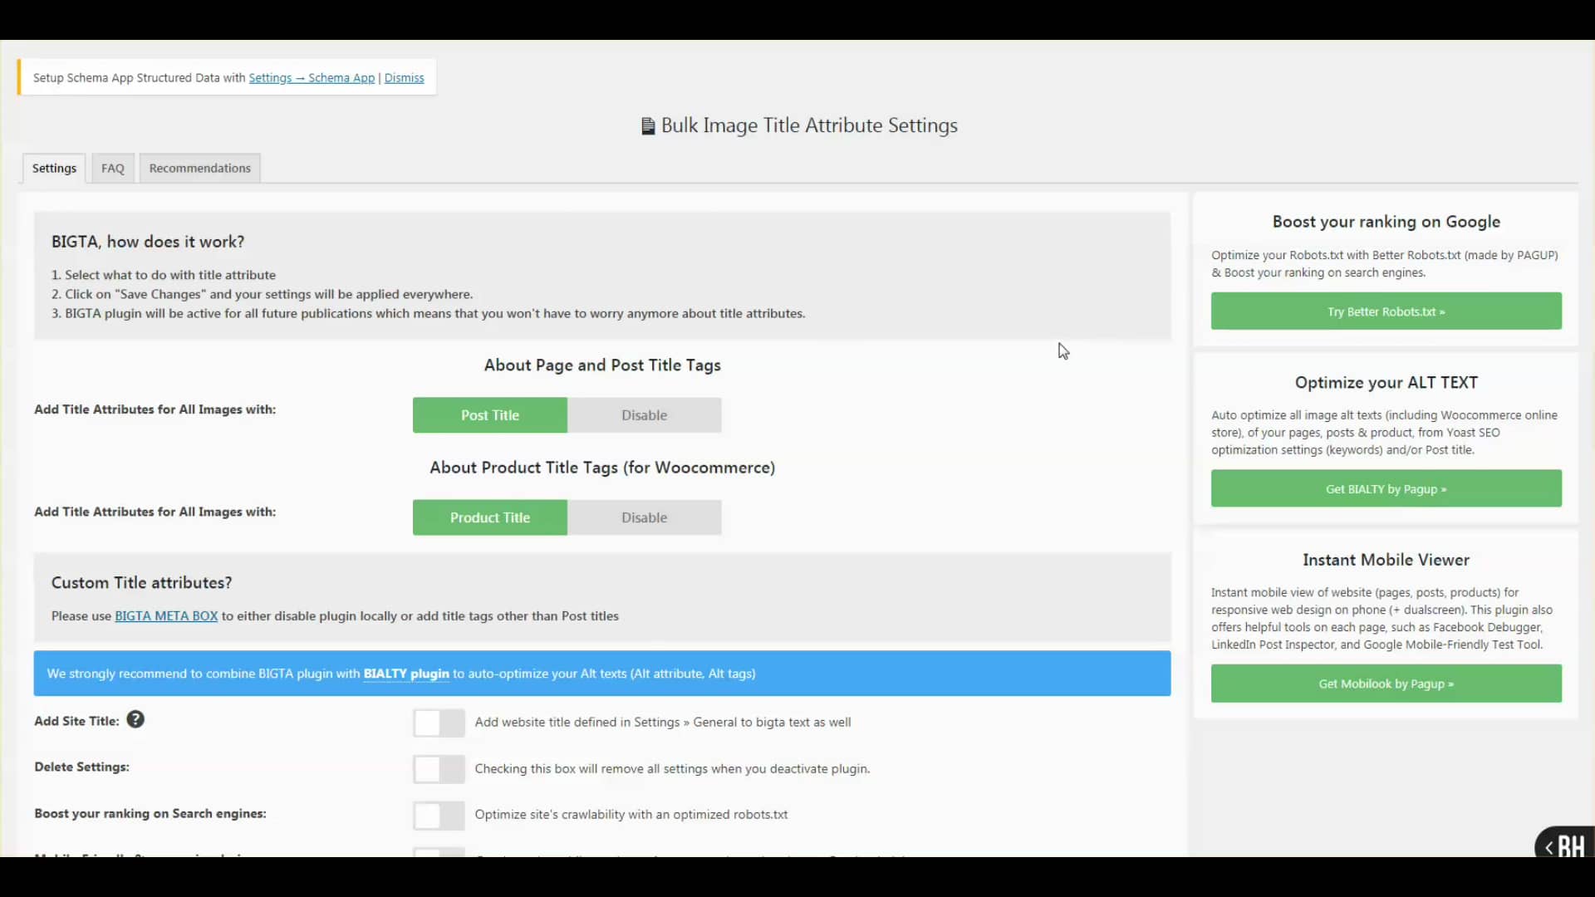Image resolution: width=1595 pixels, height=897 pixels.
Task: Open Settings → Schema App link
Action: click(x=312, y=77)
